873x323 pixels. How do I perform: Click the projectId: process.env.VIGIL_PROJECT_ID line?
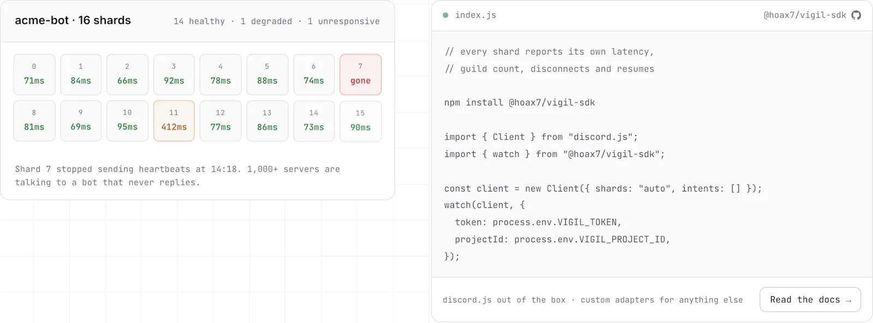[563, 240]
